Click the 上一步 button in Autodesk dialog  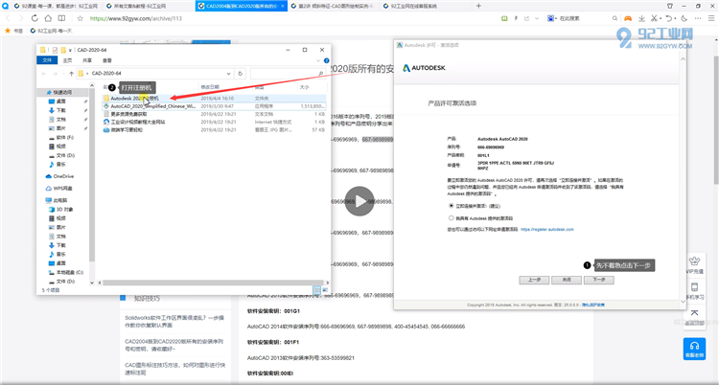534,280
